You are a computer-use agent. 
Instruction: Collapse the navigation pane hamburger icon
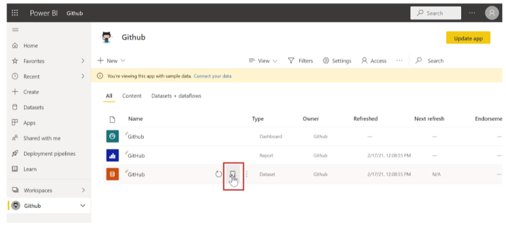15,30
